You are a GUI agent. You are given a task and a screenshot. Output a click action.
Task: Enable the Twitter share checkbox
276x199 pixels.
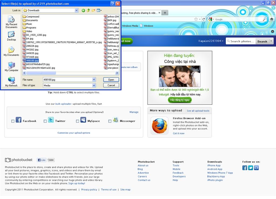pos(45,121)
